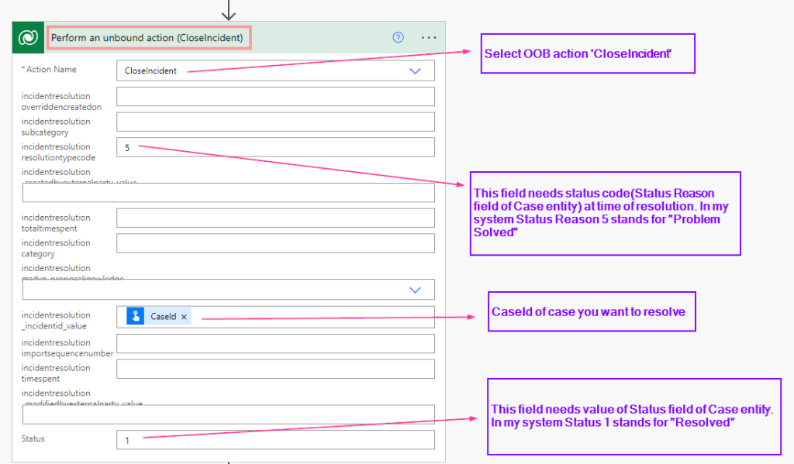Open the help question mark icon

[398, 37]
